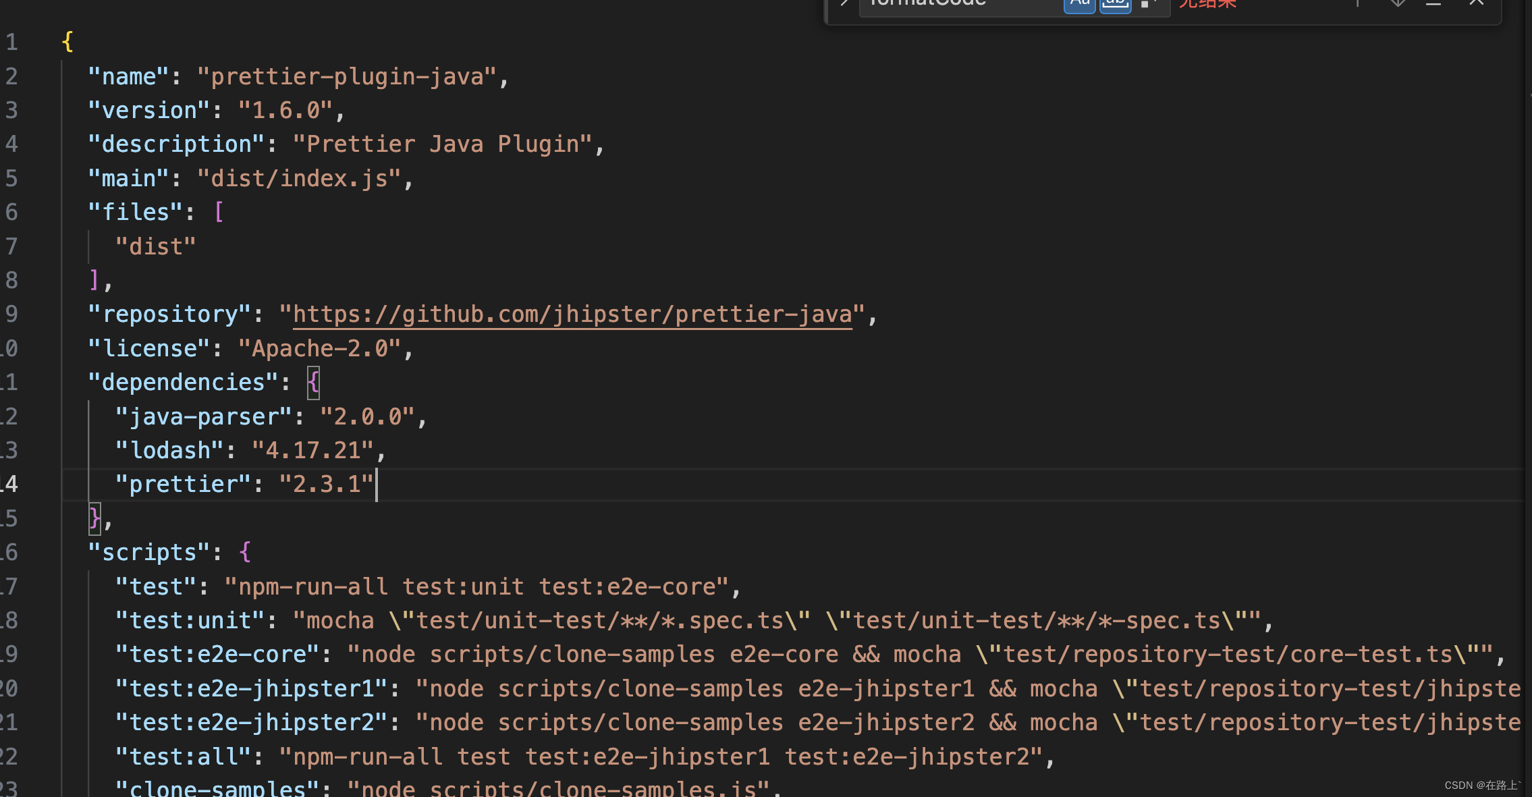Click the closing square bracket on line 8
Screen dimensions: 1532x797
[94, 280]
